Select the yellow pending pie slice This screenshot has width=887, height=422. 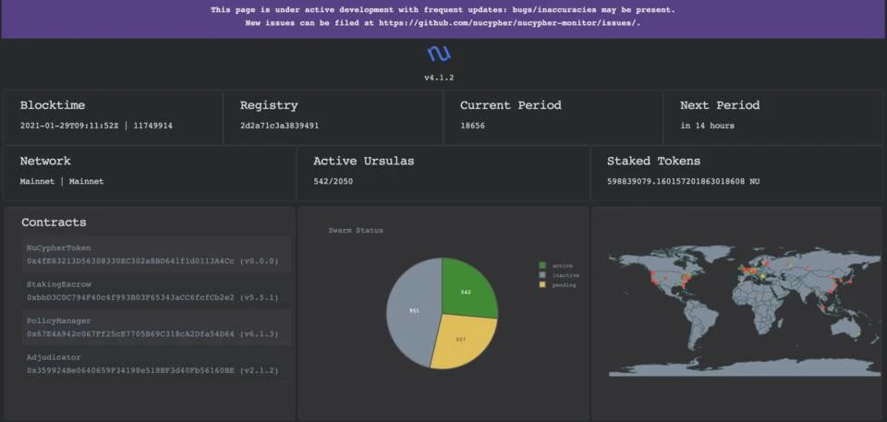pos(462,341)
